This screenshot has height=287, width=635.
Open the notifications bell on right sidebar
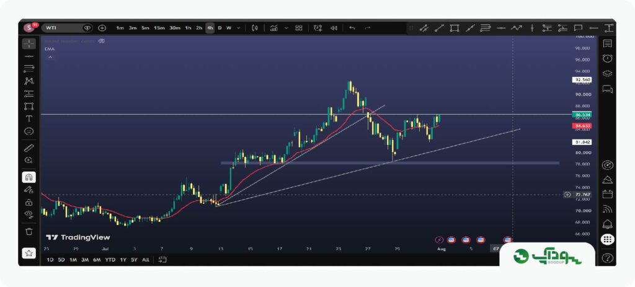pos(607,224)
